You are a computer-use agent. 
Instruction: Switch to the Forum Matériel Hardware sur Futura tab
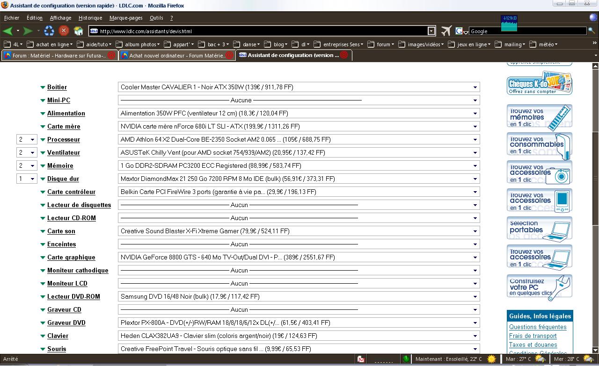(59, 55)
